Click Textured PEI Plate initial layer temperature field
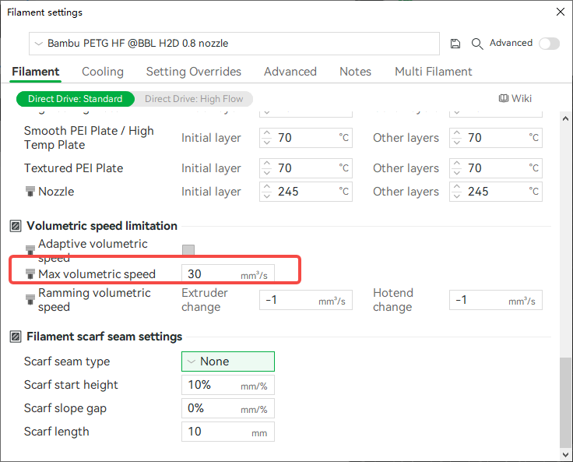 306,168
